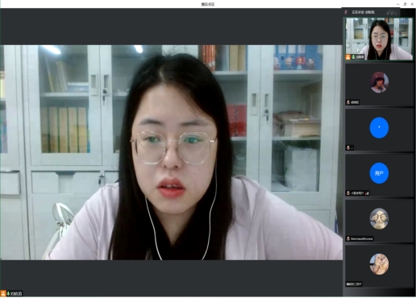Click the orange host badge in main video
This screenshot has width=416, height=298.
tap(3, 293)
